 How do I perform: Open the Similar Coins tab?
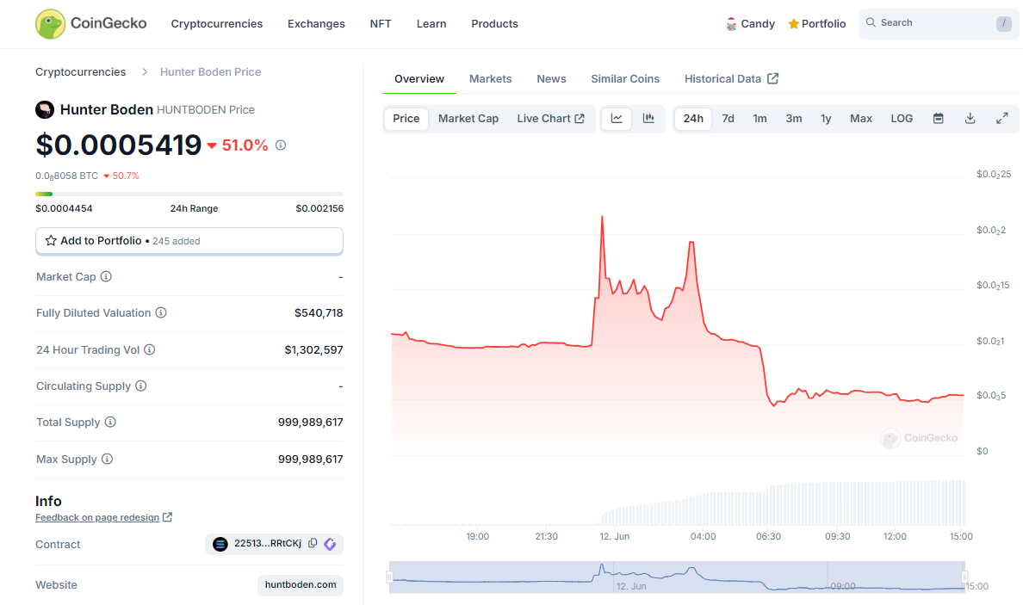click(624, 79)
